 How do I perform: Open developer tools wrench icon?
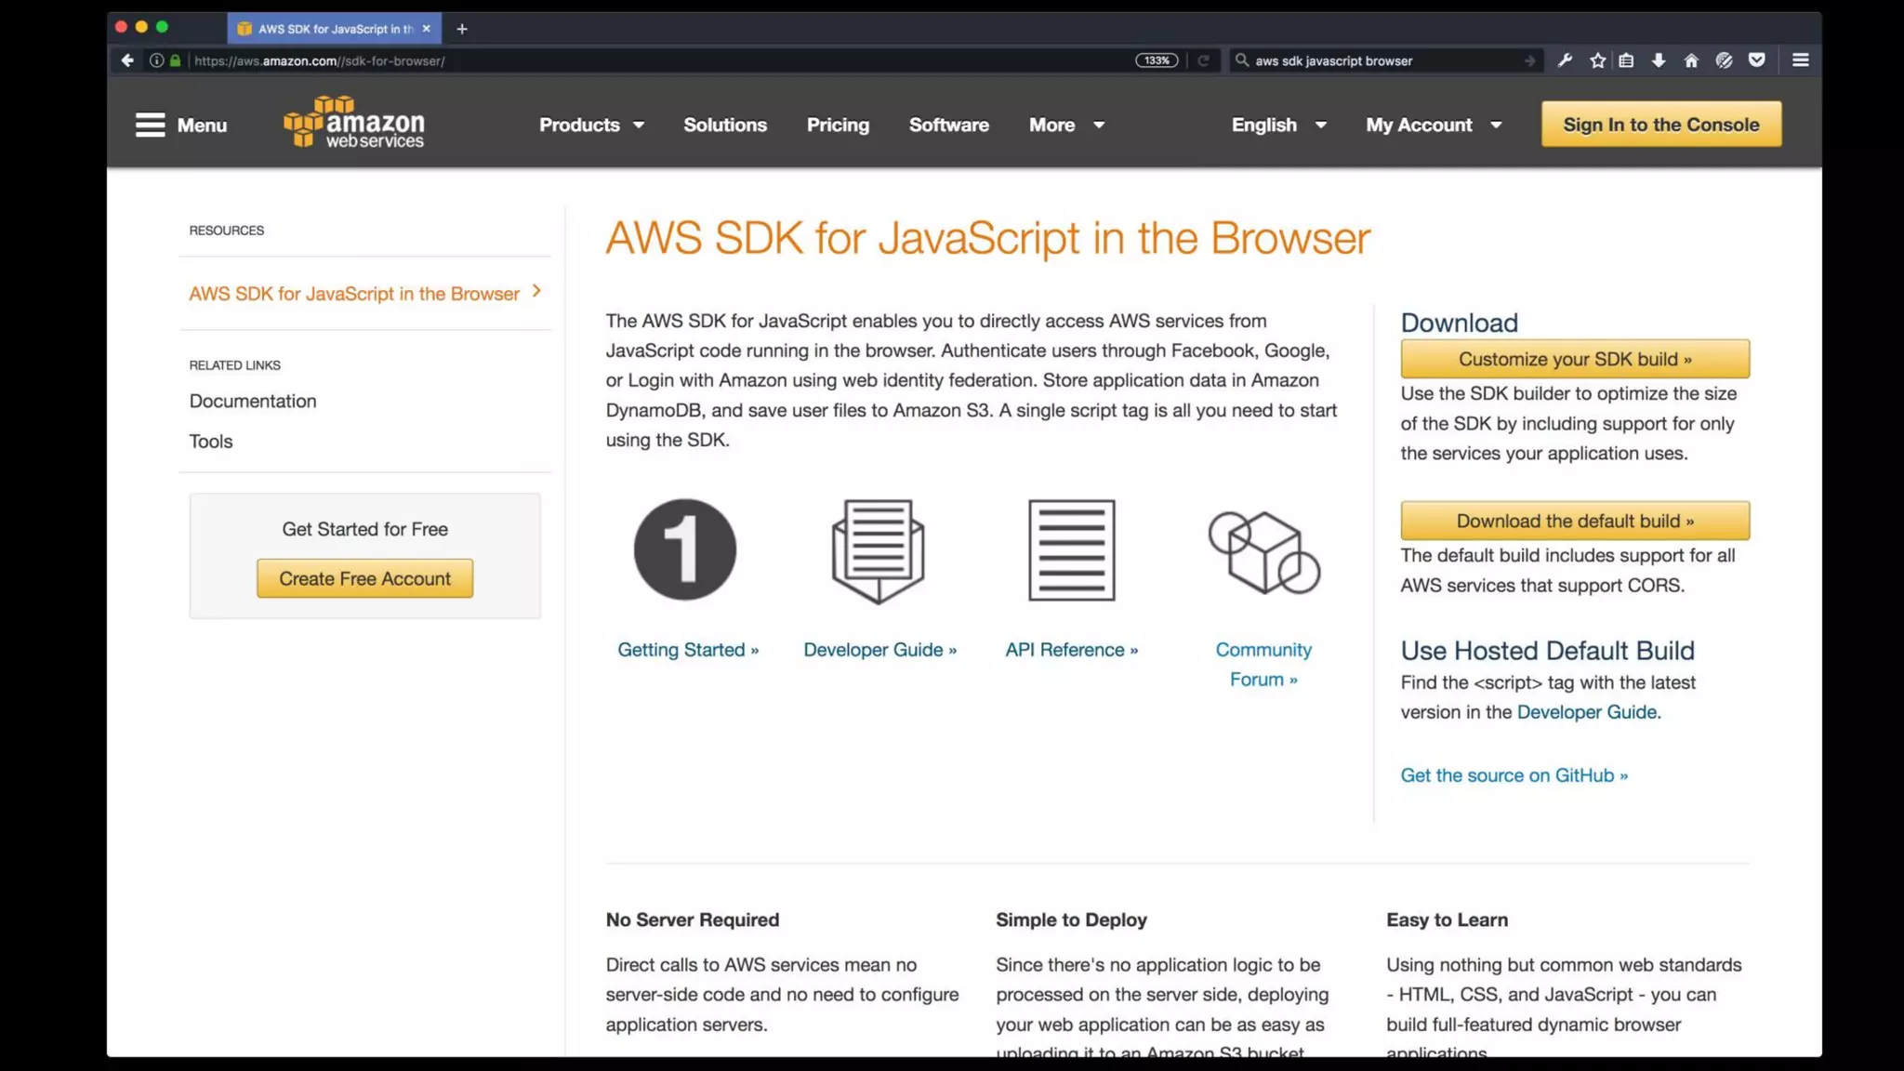point(1565,60)
